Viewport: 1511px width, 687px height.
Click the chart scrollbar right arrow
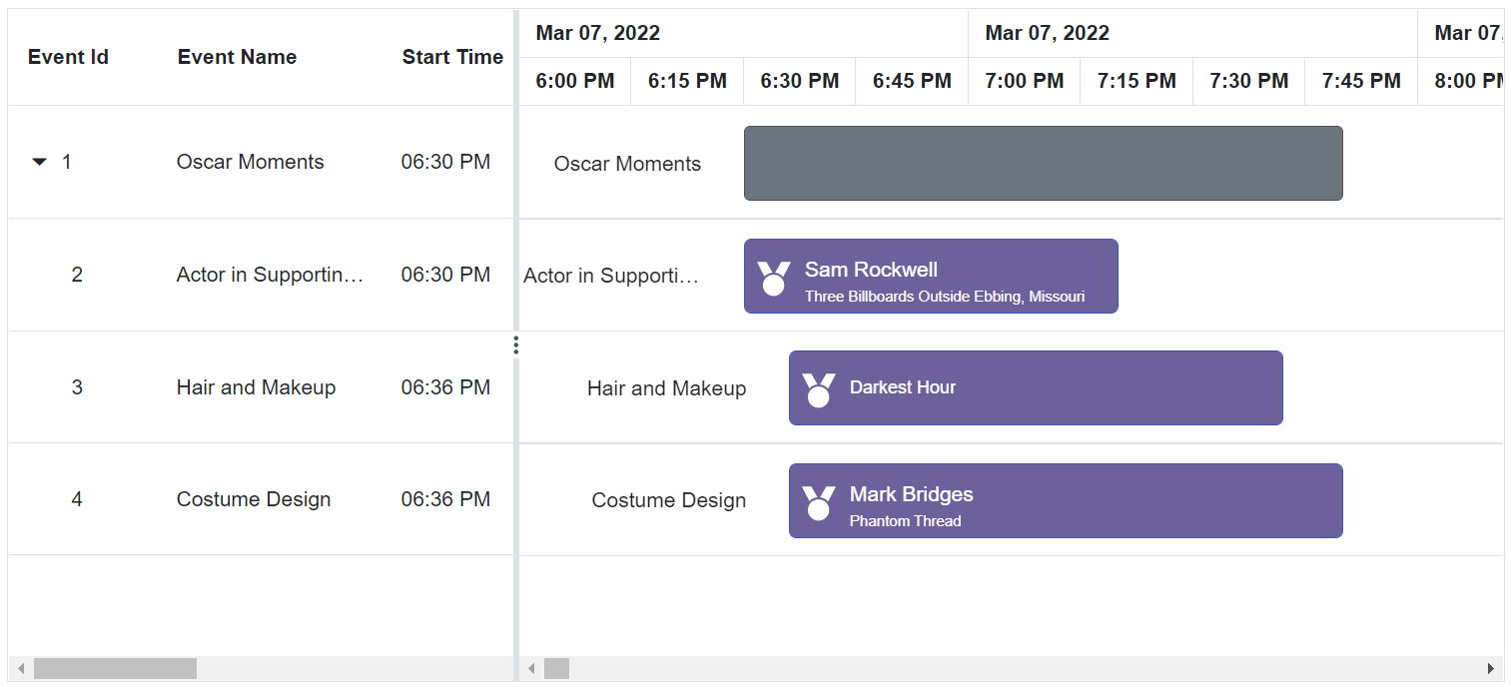[1491, 669]
